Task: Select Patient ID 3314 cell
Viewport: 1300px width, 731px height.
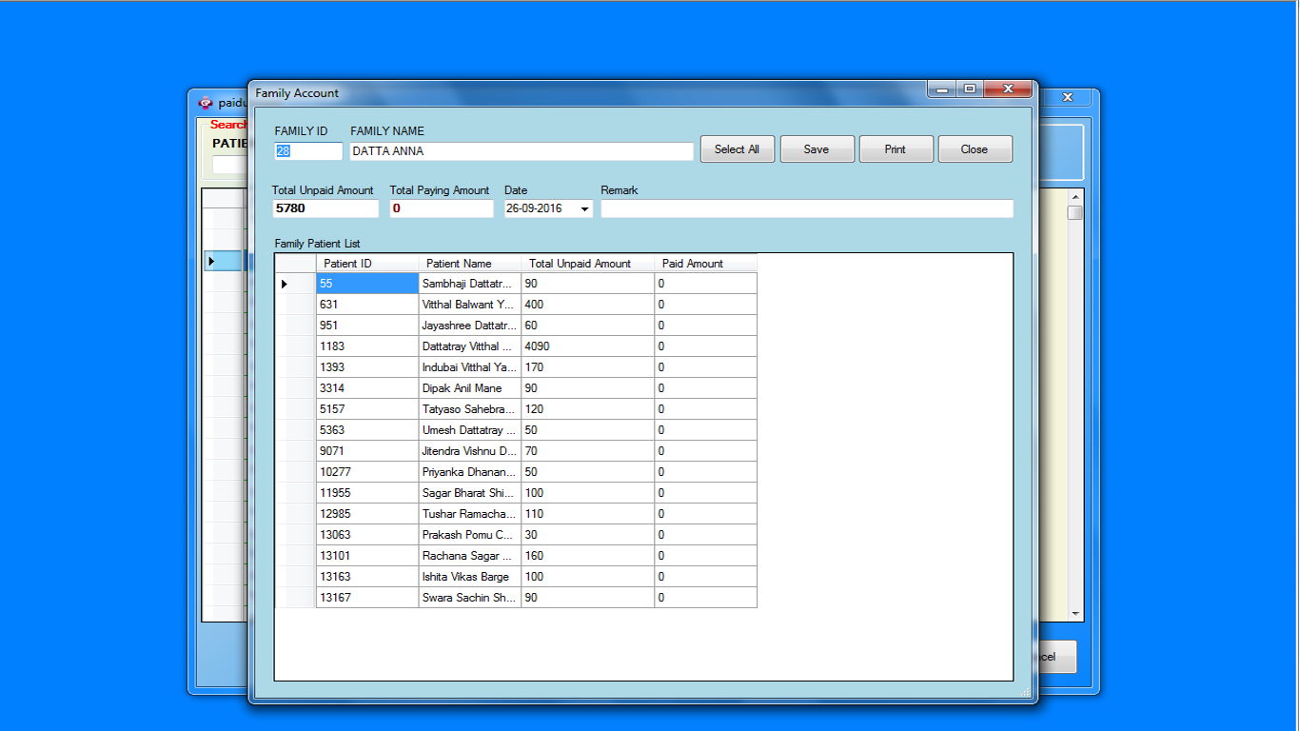Action: pos(367,388)
